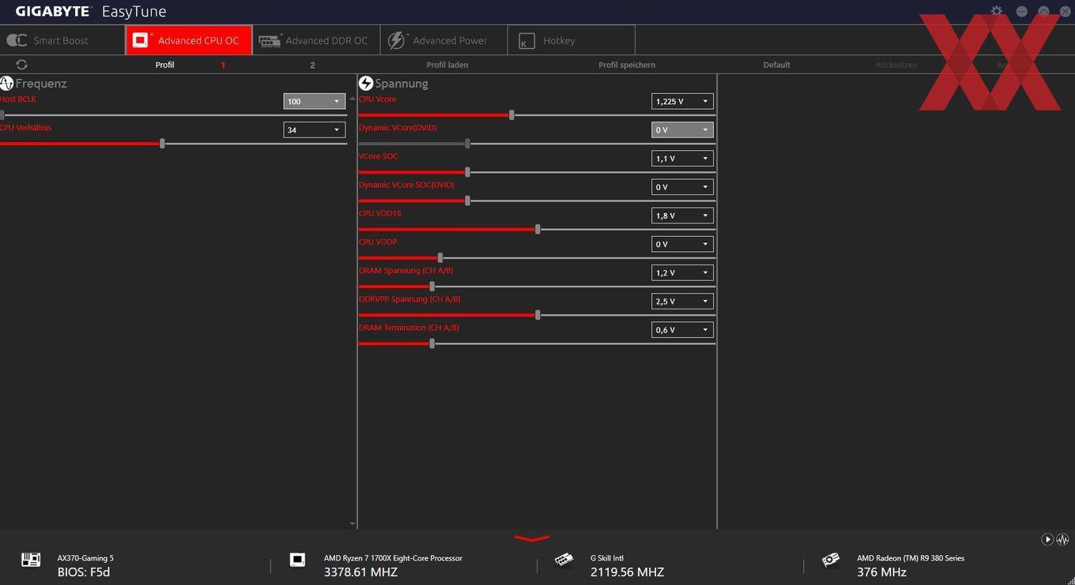1075x585 pixels.
Task: Click the refresh icon beside Profil
Action: 21,65
